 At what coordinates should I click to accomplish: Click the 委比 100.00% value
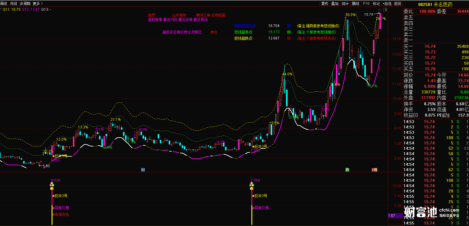pyautogui.click(x=427, y=12)
